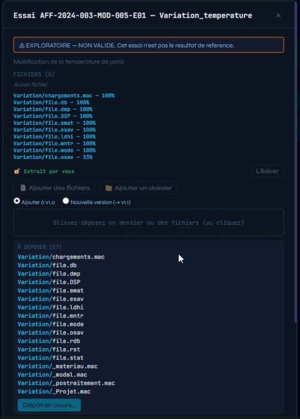The height and width of the screenshot is (419, 300).
Task: Click Variation/_postraitement.mac in the list
Action: tap(66, 383)
